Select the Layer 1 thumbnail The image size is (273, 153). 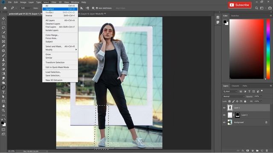point(230,108)
